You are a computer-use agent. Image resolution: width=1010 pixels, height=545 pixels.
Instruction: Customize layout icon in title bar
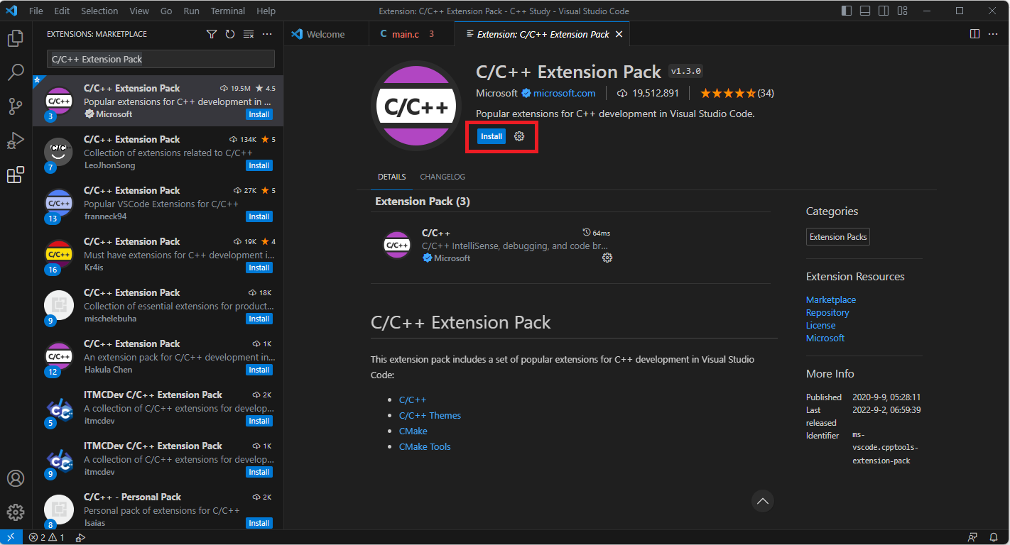[x=902, y=11]
